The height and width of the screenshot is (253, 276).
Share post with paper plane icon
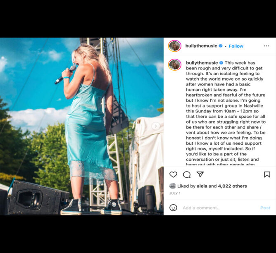click(200, 174)
